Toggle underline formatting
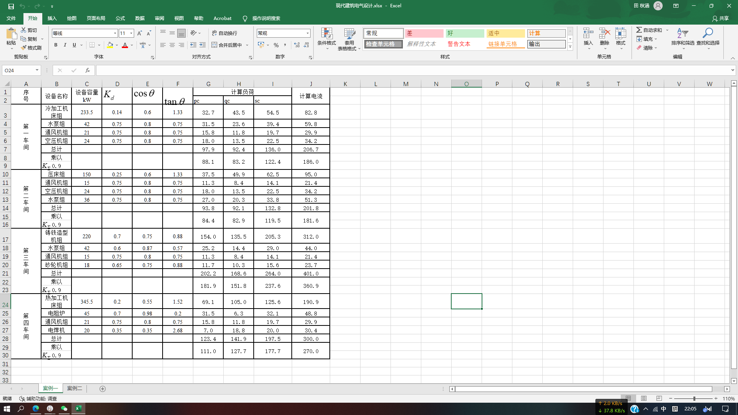Screen dimensions: 738x415 tap(74, 45)
